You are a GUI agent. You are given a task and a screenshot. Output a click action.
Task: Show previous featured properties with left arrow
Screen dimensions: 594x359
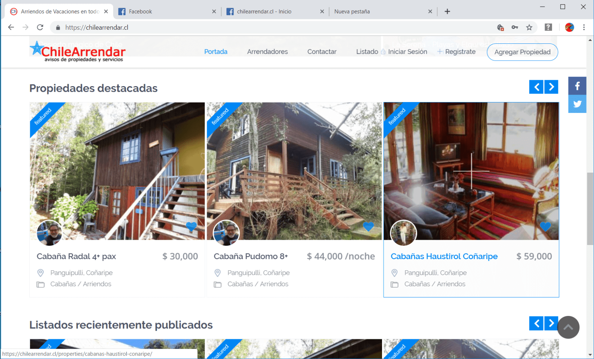coord(536,87)
